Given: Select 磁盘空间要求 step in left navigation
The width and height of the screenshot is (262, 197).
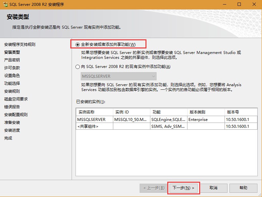Looking at the screenshot, I should pyautogui.click(x=16, y=99).
